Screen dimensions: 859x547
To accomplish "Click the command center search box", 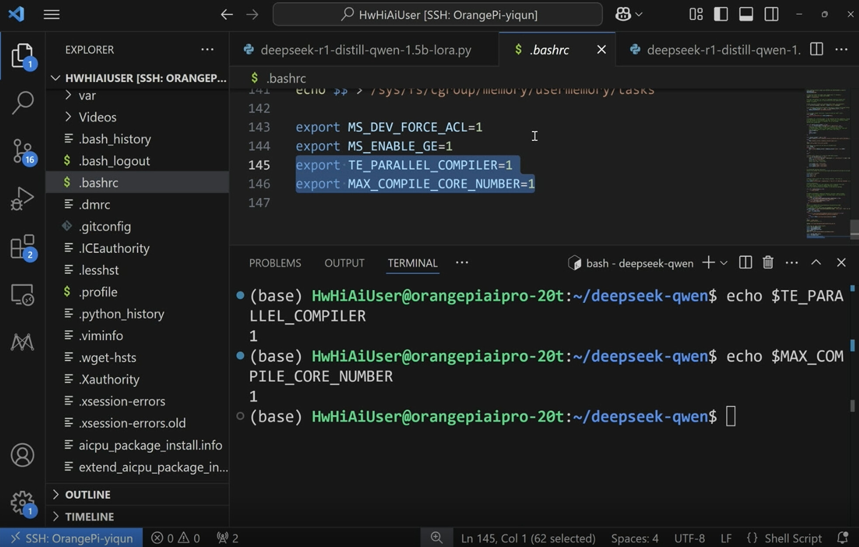I will coord(437,14).
